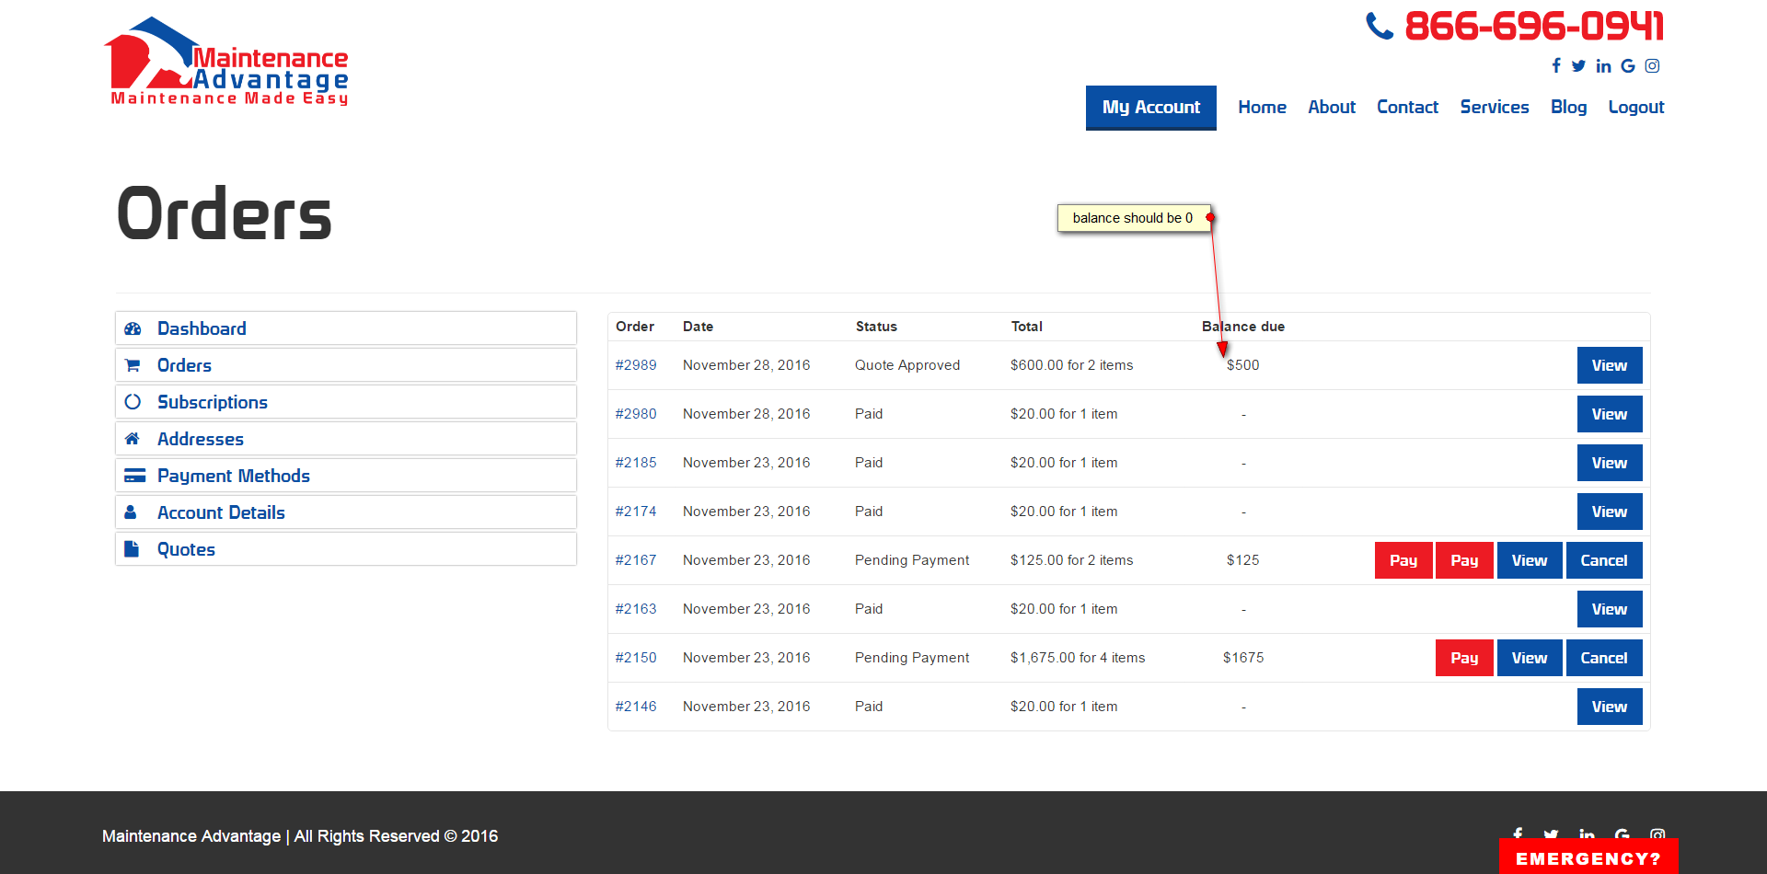Click the Orders cart icon in sidebar
1767x874 pixels.
coord(133,365)
